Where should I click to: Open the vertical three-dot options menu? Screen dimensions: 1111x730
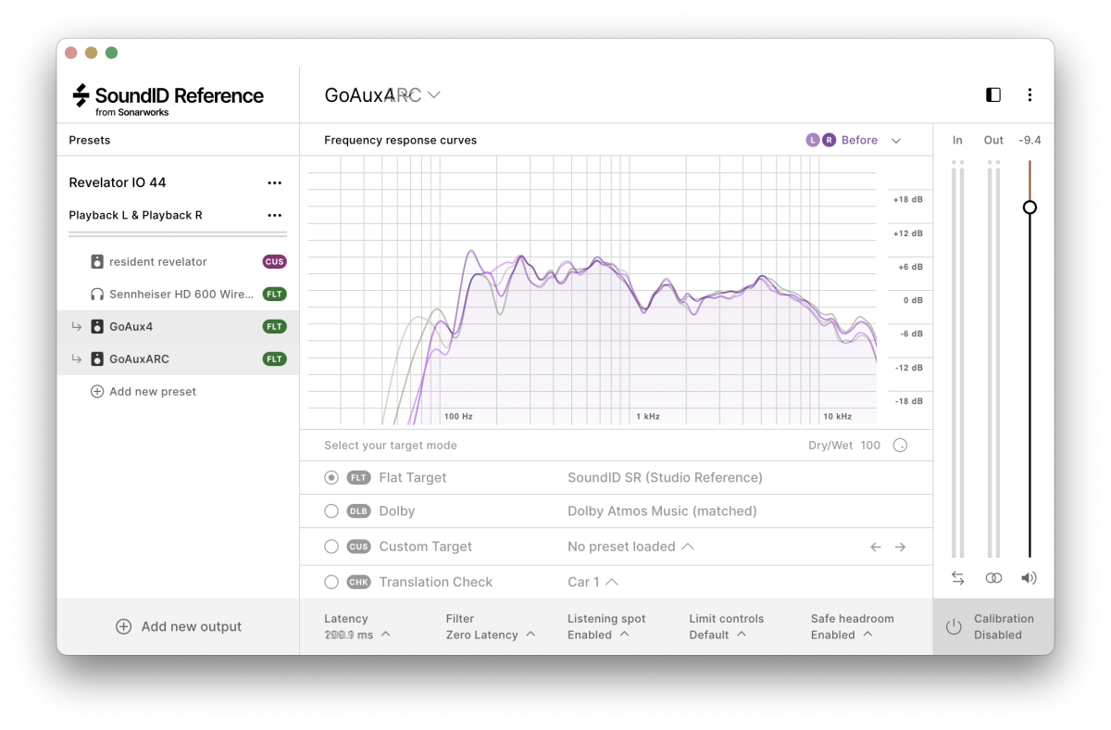(1030, 94)
